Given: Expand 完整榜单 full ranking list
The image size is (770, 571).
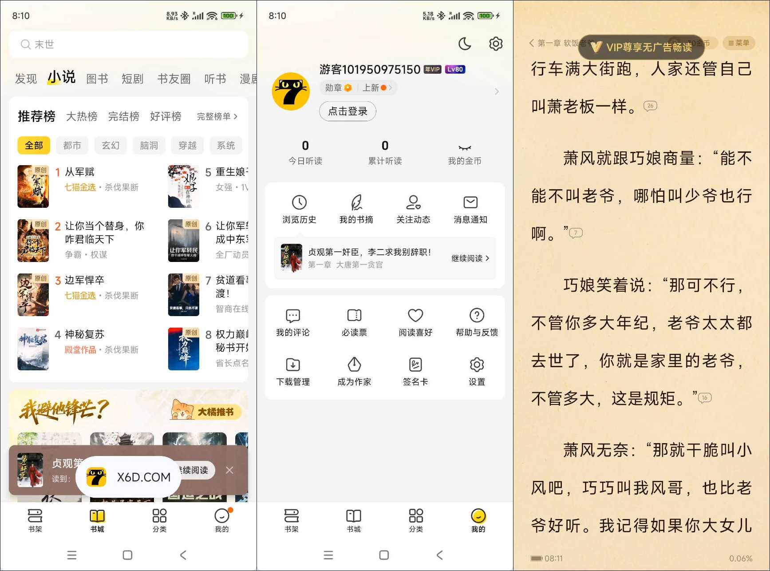Looking at the screenshot, I should tap(217, 116).
